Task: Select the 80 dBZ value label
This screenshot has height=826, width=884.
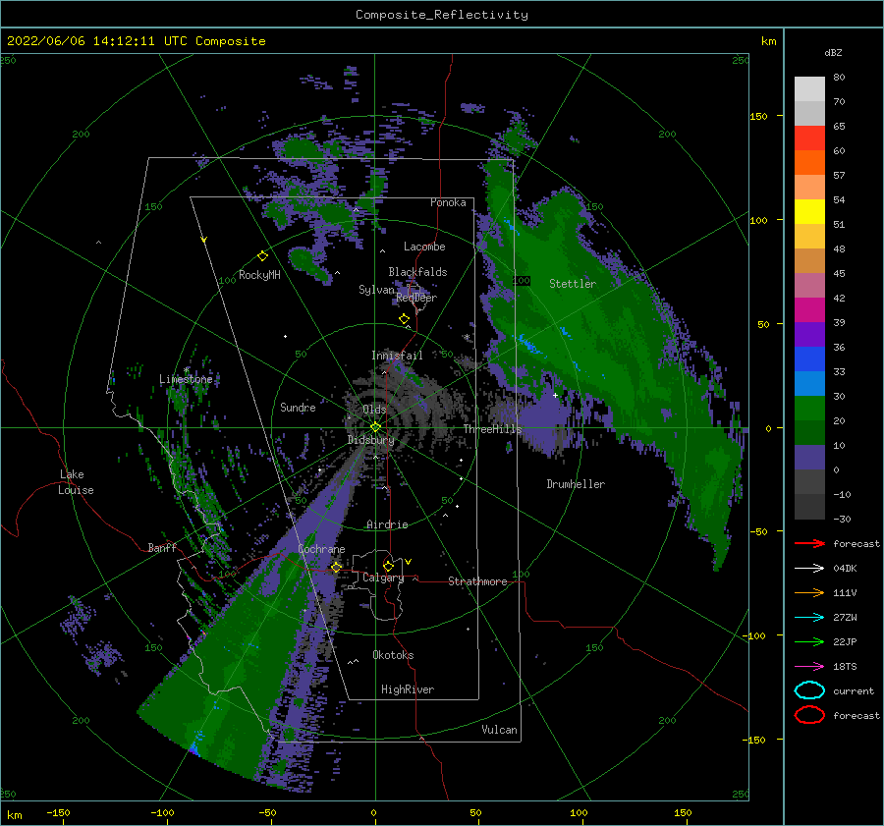Action: click(839, 78)
